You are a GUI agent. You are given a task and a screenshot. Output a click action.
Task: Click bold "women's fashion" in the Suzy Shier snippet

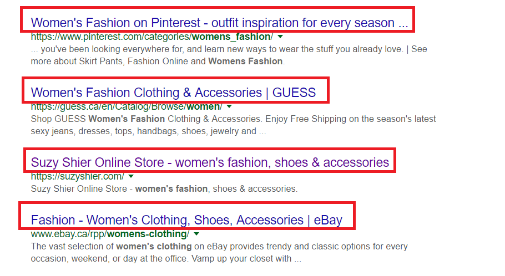(x=171, y=189)
